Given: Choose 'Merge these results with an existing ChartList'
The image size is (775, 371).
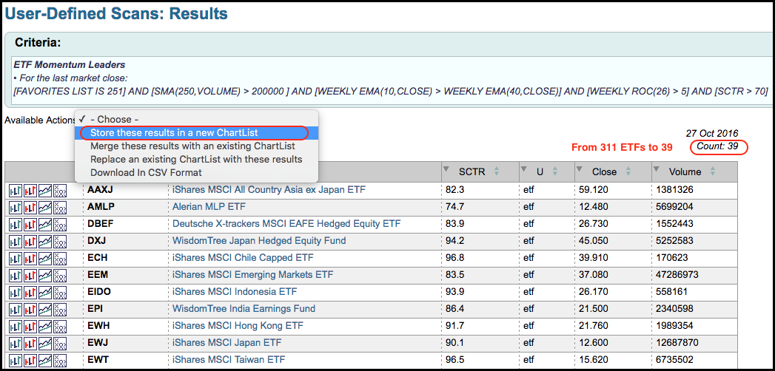Looking at the screenshot, I should click(x=196, y=146).
